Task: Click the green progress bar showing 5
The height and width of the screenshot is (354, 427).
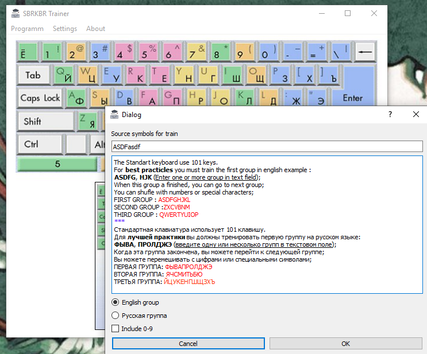Action: pyautogui.click(x=57, y=164)
